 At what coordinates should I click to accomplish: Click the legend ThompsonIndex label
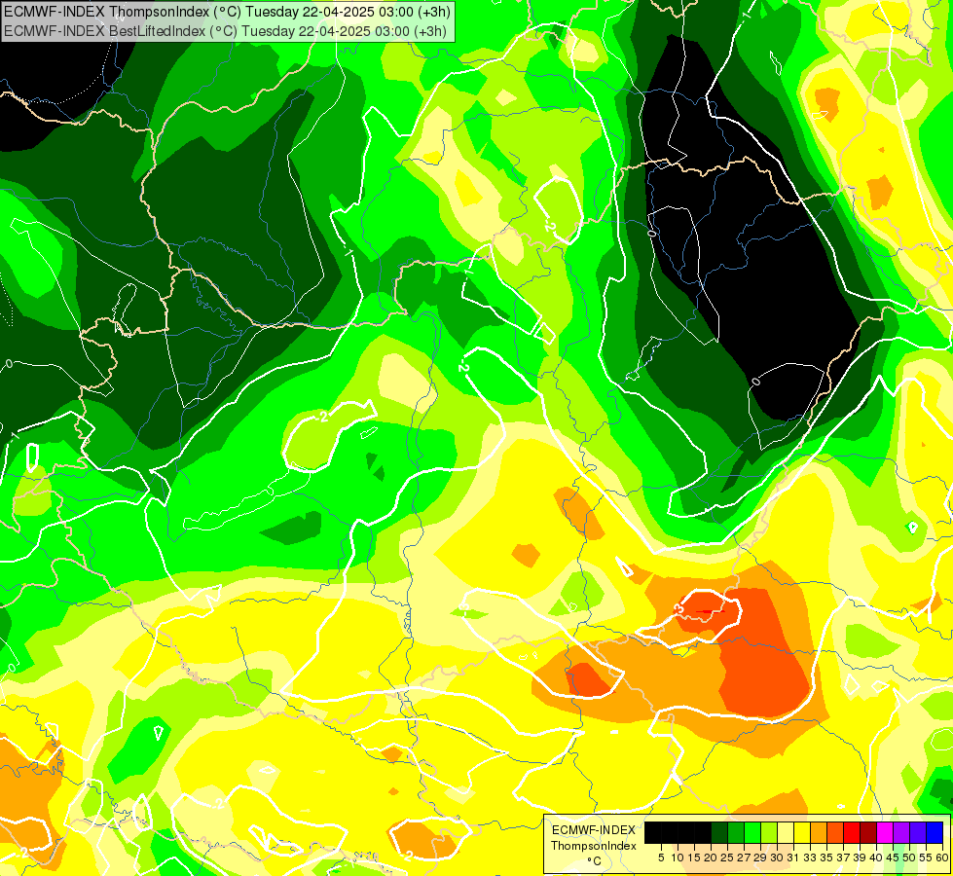click(x=593, y=846)
